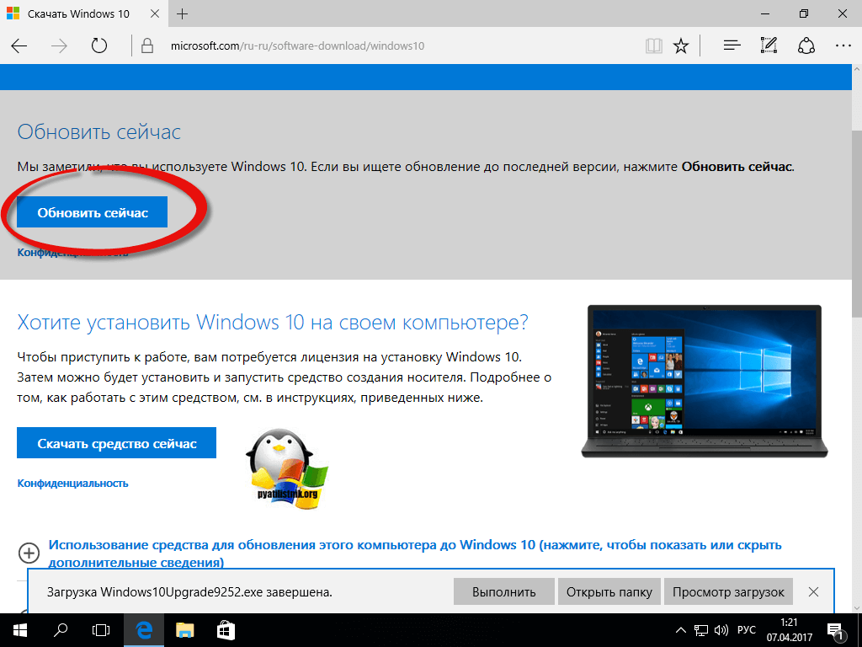This screenshot has width=862, height=647.
Task: Click the page vertical scrollbar thumb
Action: pyautogui.click(x=856, y=223)
